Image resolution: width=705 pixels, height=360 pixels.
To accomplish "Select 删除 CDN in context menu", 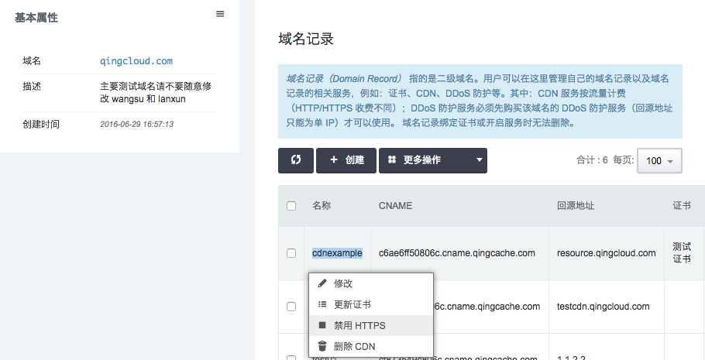I will point(354,346).
